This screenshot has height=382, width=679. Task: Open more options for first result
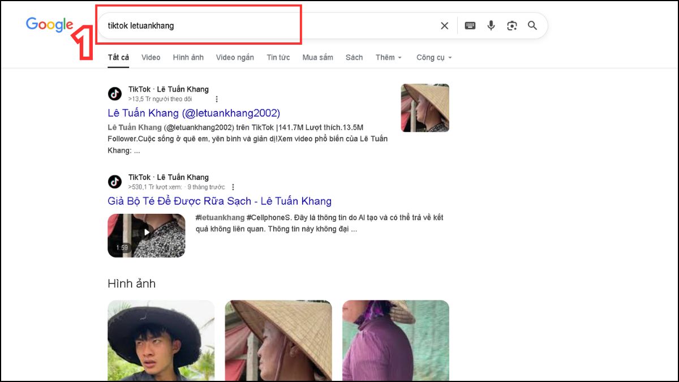(216, 99)
